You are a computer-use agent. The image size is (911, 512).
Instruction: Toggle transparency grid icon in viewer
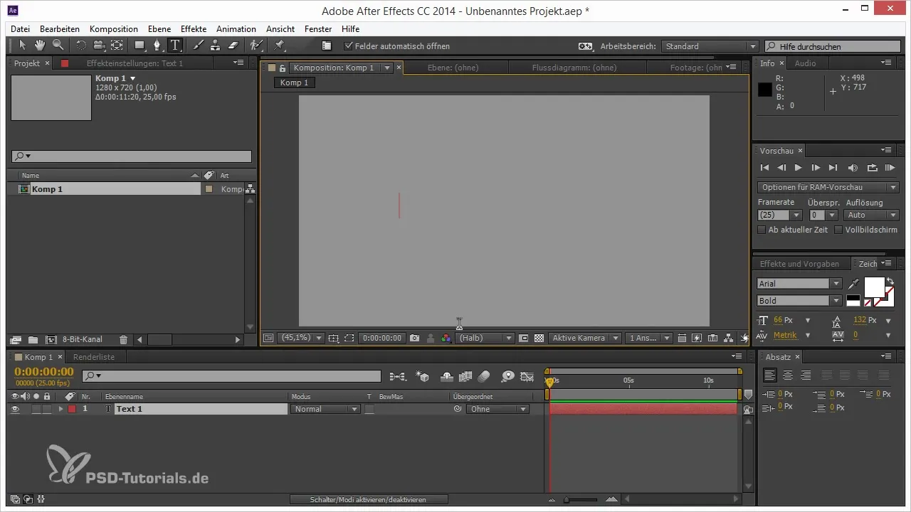pos(539,338)
